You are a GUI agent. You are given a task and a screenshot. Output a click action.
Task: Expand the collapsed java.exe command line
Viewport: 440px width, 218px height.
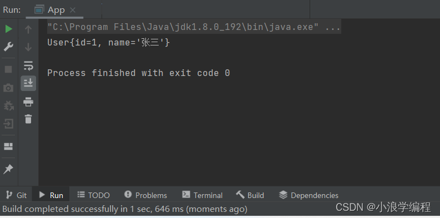coord(332,27)
